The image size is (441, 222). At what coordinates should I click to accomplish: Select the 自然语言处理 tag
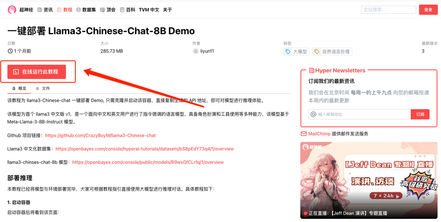(x=332, y=52)
